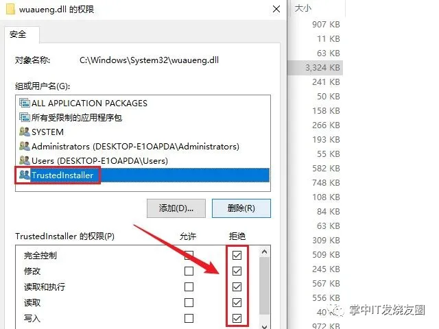Viewport: 439px width, 329px height.
Task: Select the Administrators group entry
Action: [x=143, y=146]
